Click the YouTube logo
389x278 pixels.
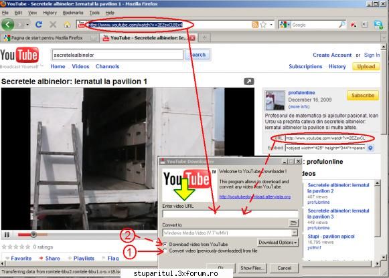19,55
